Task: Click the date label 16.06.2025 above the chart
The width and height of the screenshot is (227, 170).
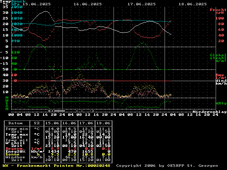Action: [x=88, y=4]
